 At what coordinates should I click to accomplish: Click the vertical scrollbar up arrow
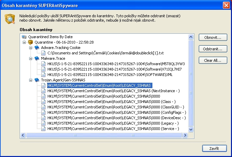tap(191, 37)
